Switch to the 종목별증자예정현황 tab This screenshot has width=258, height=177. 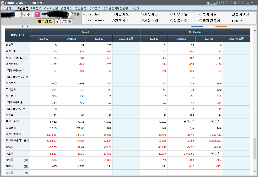pos(116,8)
